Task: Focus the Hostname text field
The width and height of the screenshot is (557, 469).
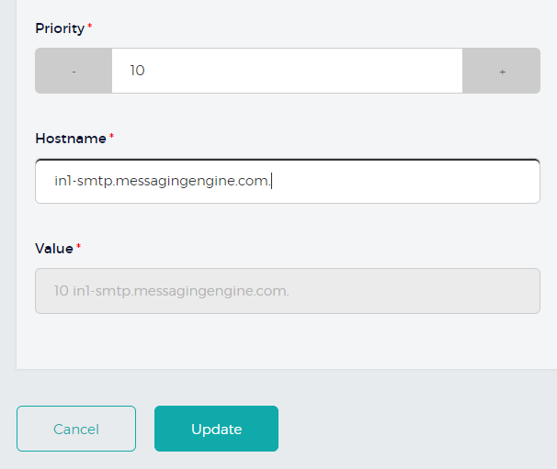Action: point(287,182)
